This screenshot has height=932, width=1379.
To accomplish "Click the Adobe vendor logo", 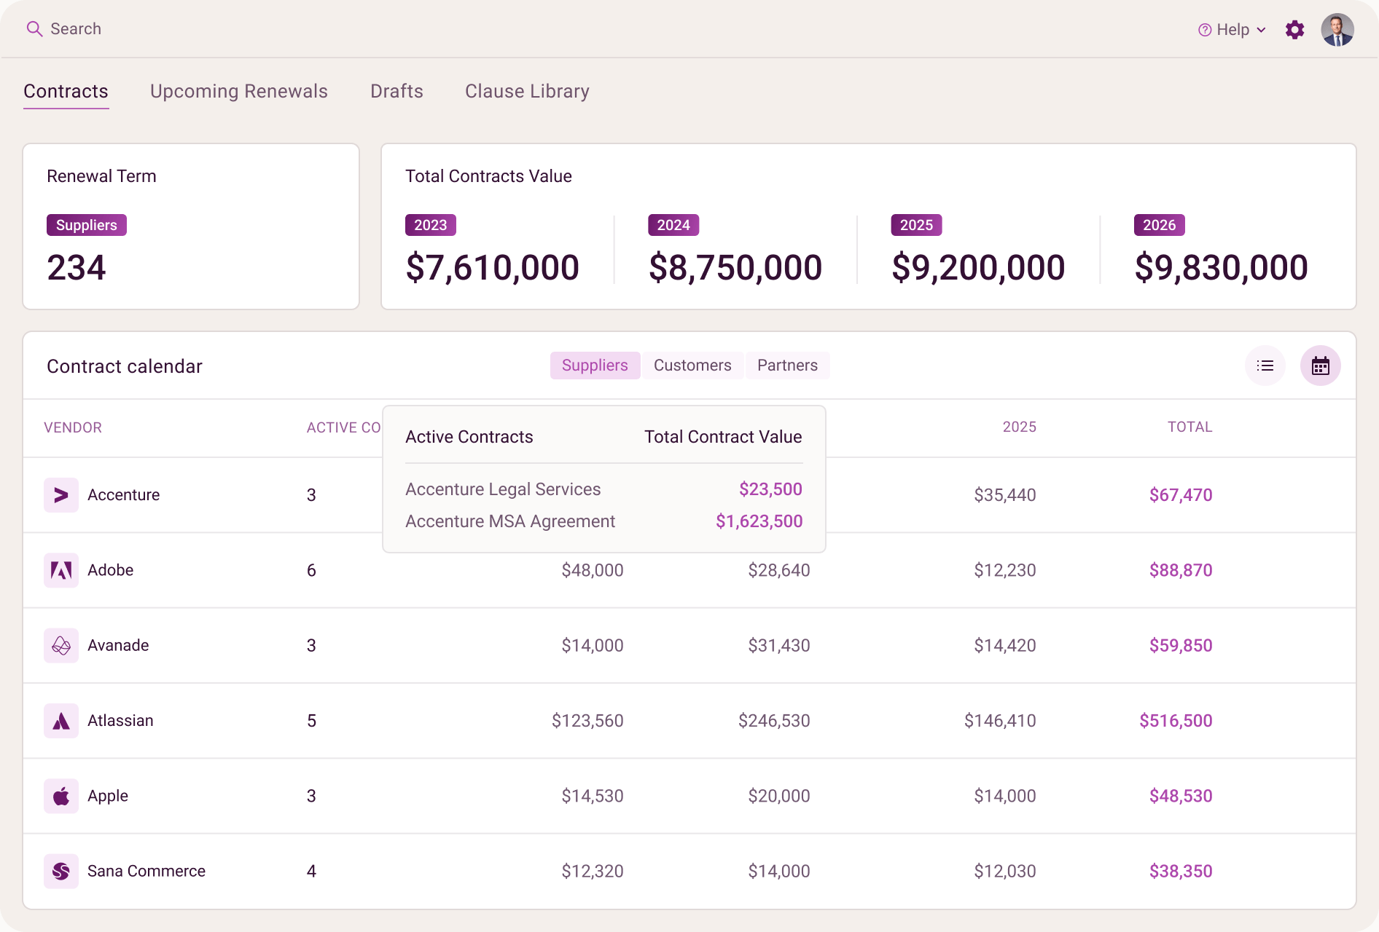I will (x=61, y=570).
